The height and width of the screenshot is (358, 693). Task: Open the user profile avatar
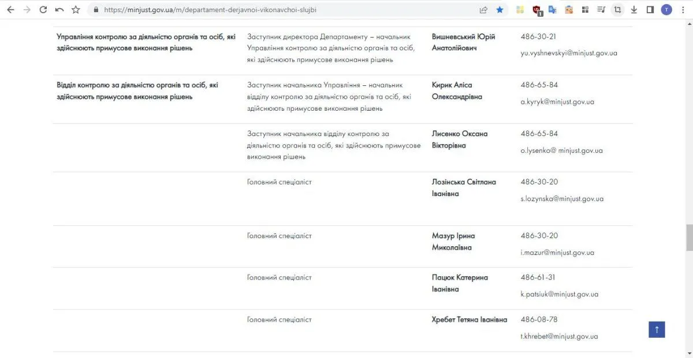pyautogui.click(x=666, y=10)
